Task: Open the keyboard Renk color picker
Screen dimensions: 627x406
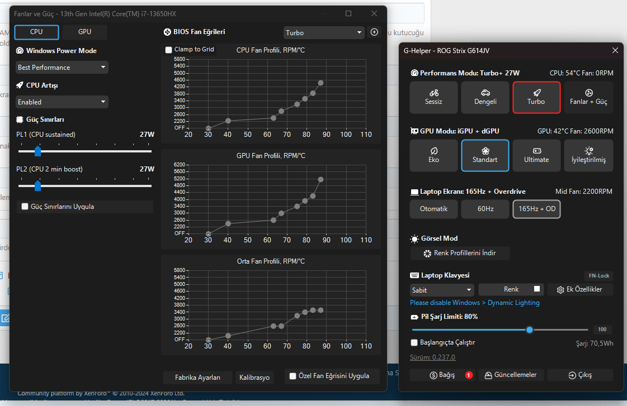Action: [x=511, y=289]
